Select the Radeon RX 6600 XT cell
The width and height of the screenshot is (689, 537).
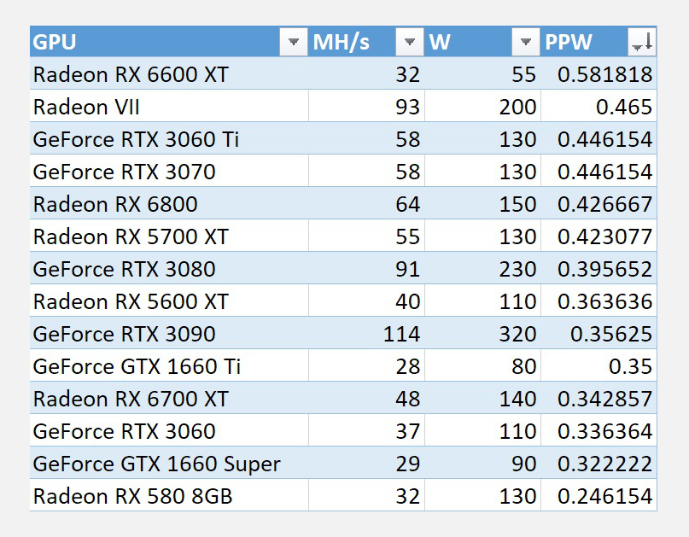[169, 73]
